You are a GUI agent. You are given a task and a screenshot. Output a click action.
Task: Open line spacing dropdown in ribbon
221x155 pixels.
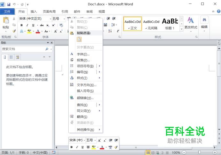114,25
